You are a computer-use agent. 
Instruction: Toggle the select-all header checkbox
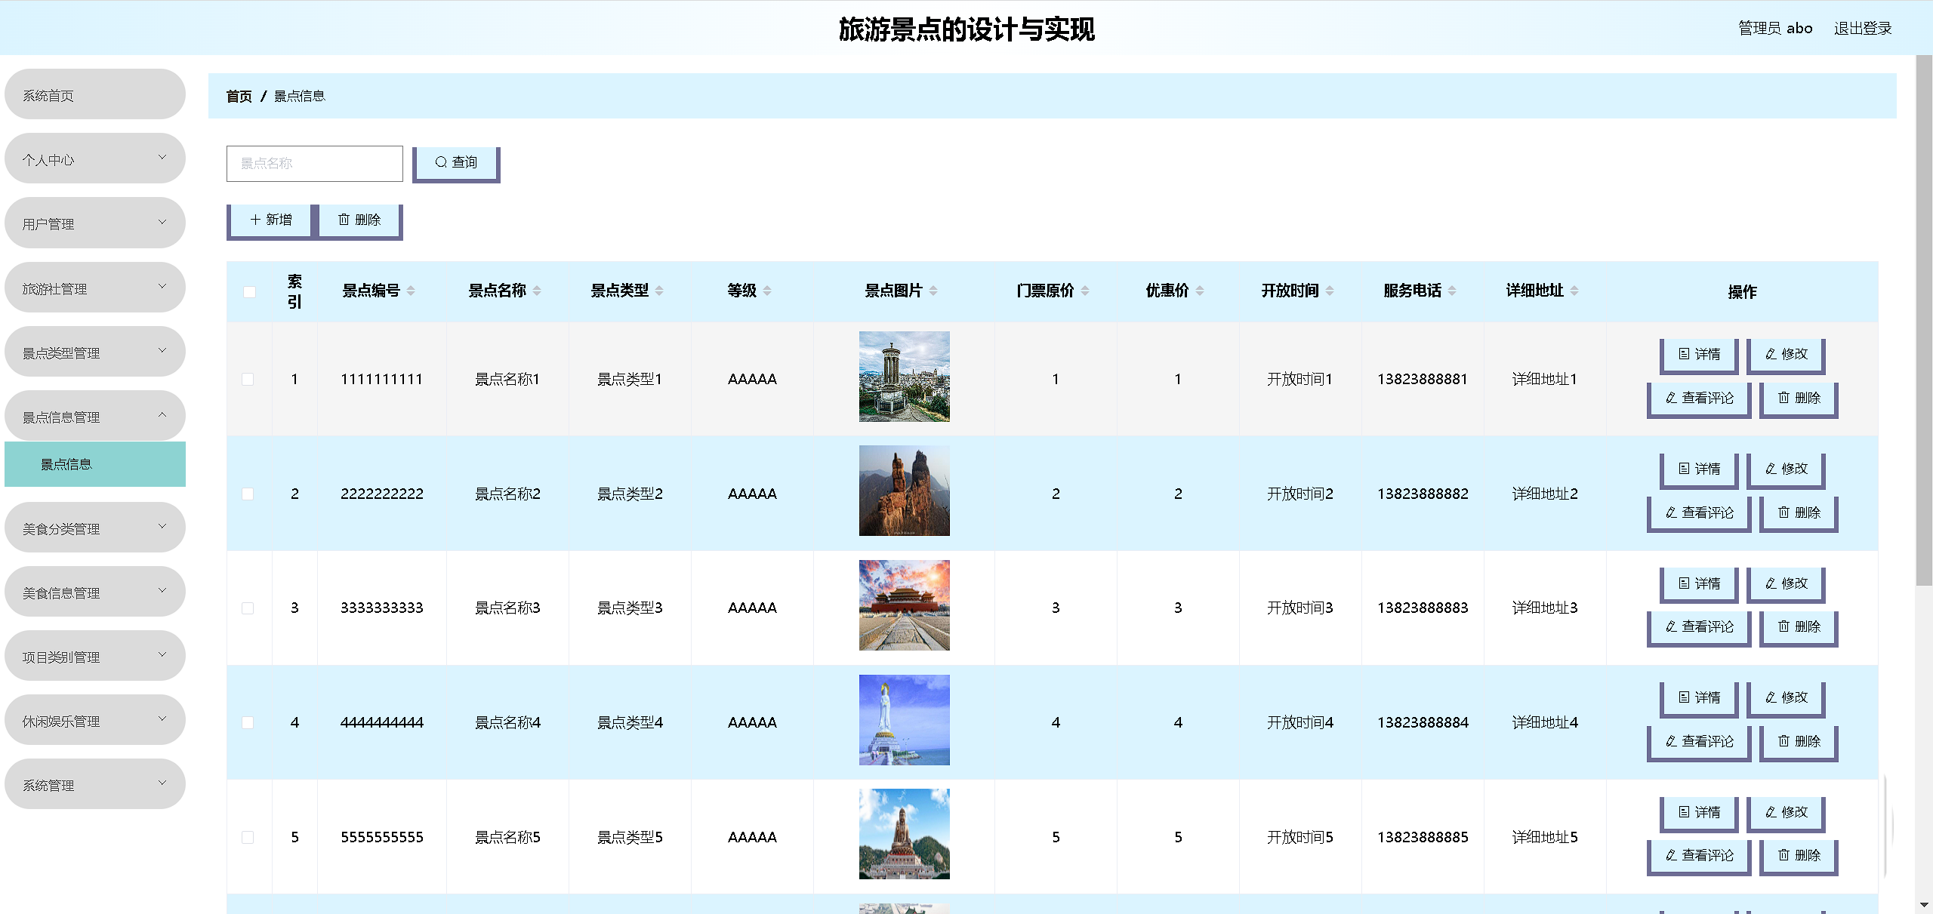[x=249, y=292]
